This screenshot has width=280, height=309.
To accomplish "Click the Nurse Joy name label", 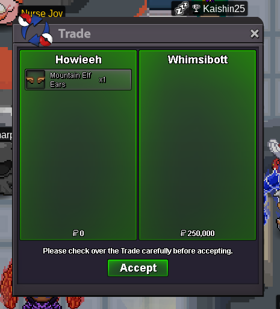I will click(x=42, y=13).
